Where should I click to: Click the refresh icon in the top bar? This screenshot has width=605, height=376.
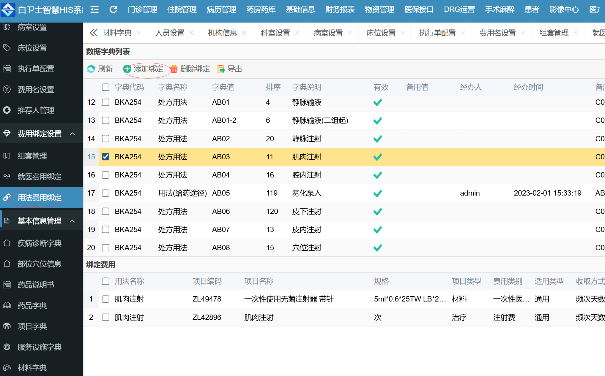[113, 9]
